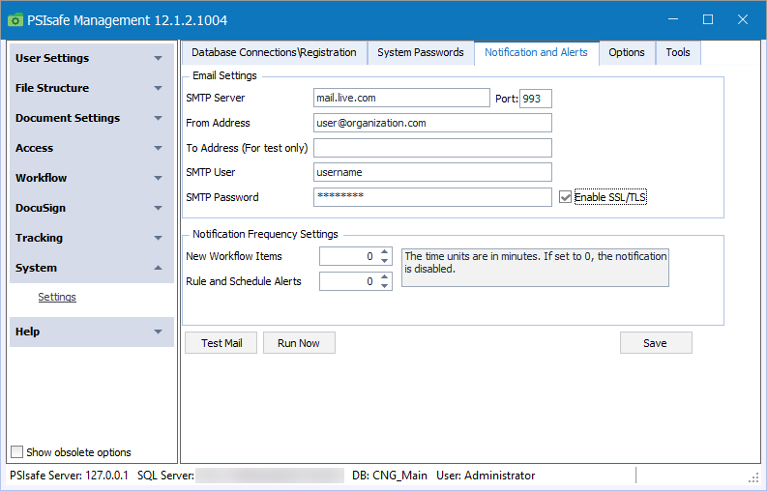The width and height of the screenshot is (767, 491).
Task: Switch to Database Connections\Registration tab
Action: point(274,52)
